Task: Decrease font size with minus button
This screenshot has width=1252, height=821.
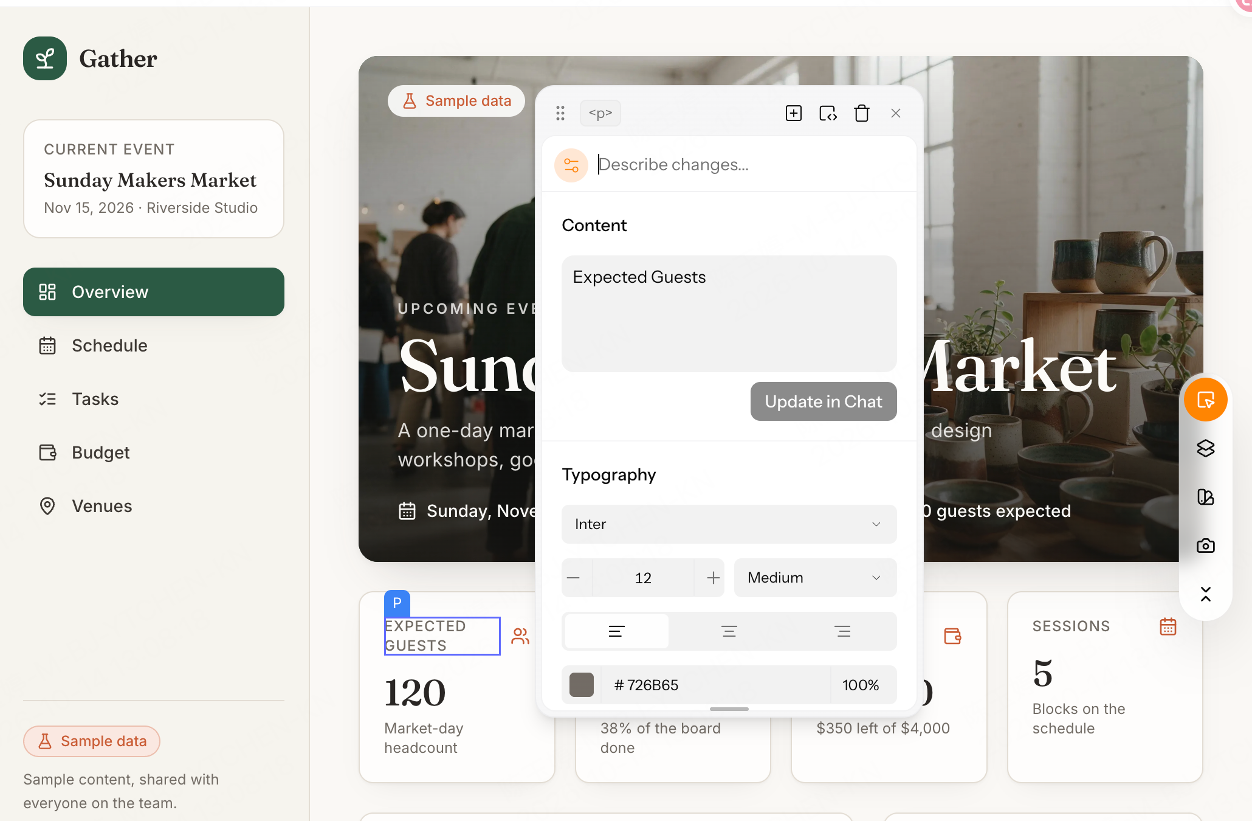Action: [574, 578]
